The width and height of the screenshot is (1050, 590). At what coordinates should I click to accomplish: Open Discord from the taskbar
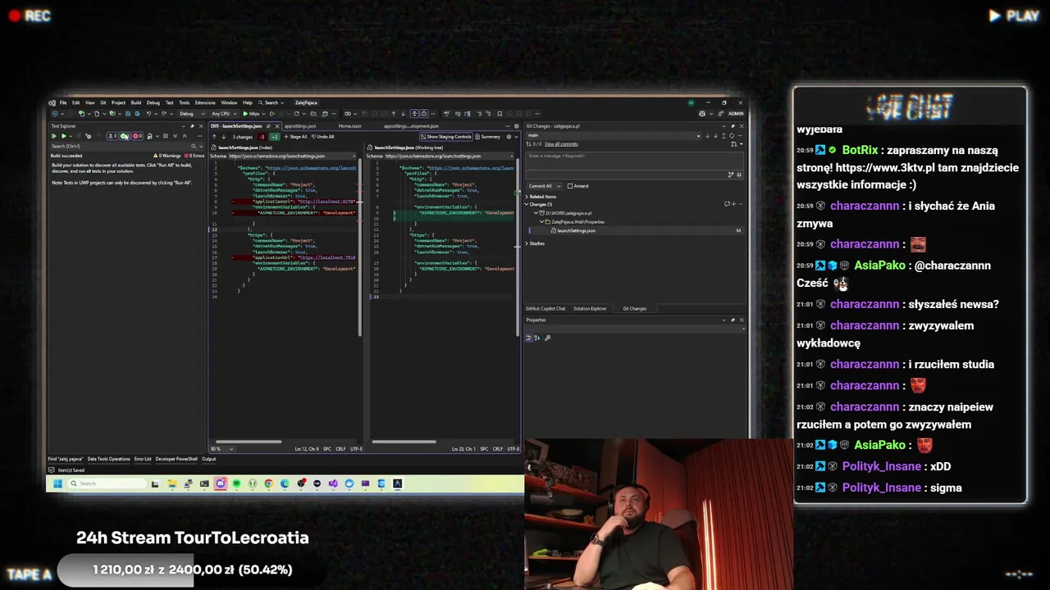[x=220, y=483]
